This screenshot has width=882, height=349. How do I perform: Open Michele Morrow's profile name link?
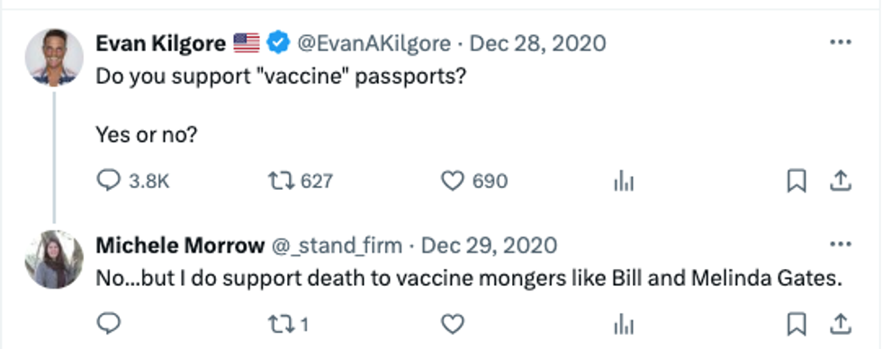point(180,246)
